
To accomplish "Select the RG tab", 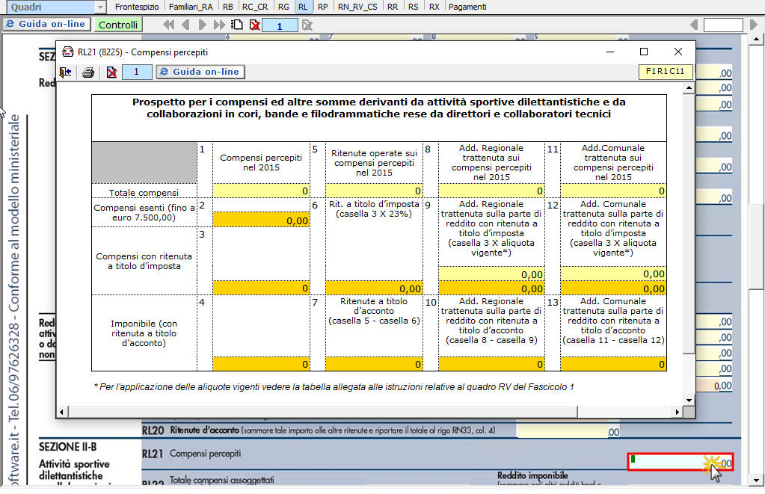I will point(283,7).
